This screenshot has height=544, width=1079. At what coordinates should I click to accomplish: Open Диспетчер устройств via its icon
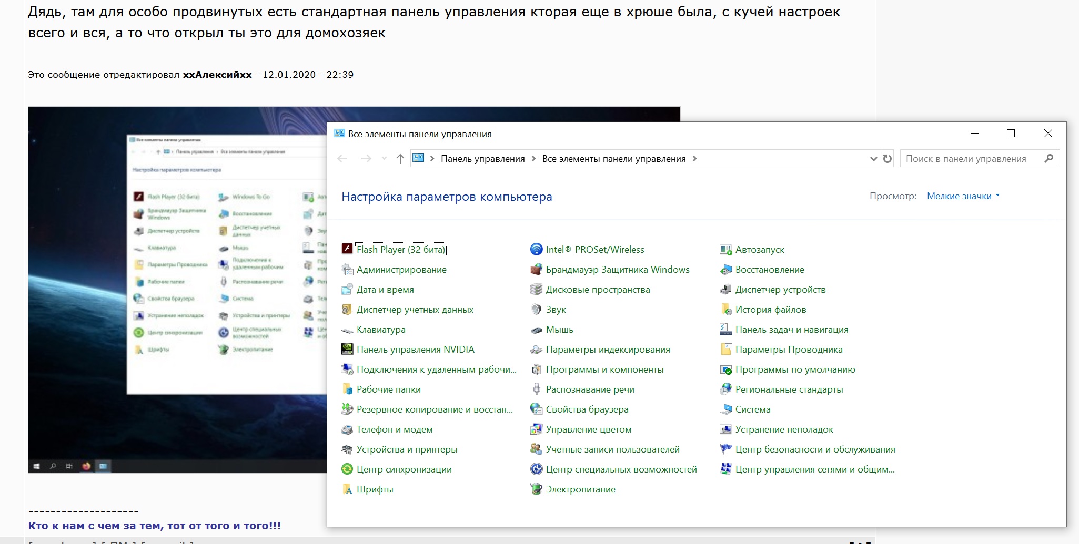point(725,289)
